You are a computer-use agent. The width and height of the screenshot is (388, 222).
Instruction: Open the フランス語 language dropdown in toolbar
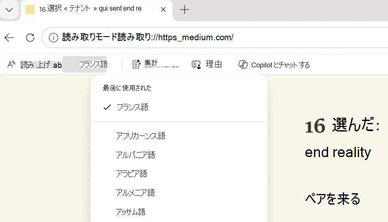[84, 65]
